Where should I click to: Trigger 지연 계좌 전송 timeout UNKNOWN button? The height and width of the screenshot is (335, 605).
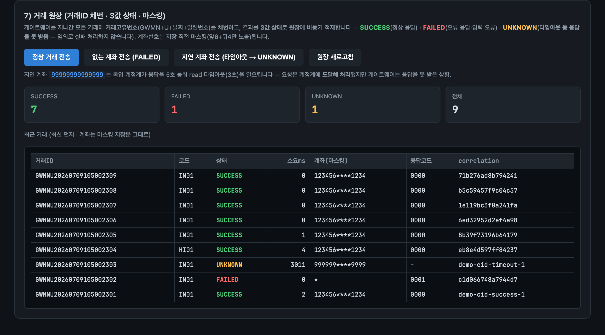click(239, 57)
